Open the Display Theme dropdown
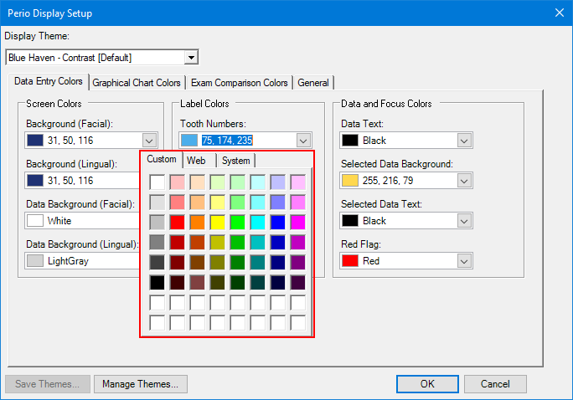Screen dimensions: 573x400 click(x=191, y=58)
